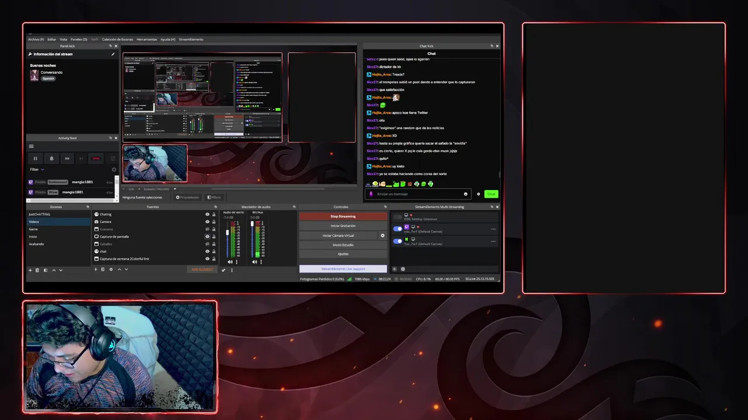Mute the Mic/Aux speaker icon
748x420 pixels.
click(254, 262)
